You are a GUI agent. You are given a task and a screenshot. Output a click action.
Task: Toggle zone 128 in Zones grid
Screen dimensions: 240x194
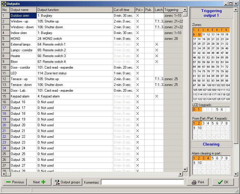tap(228, 99)
